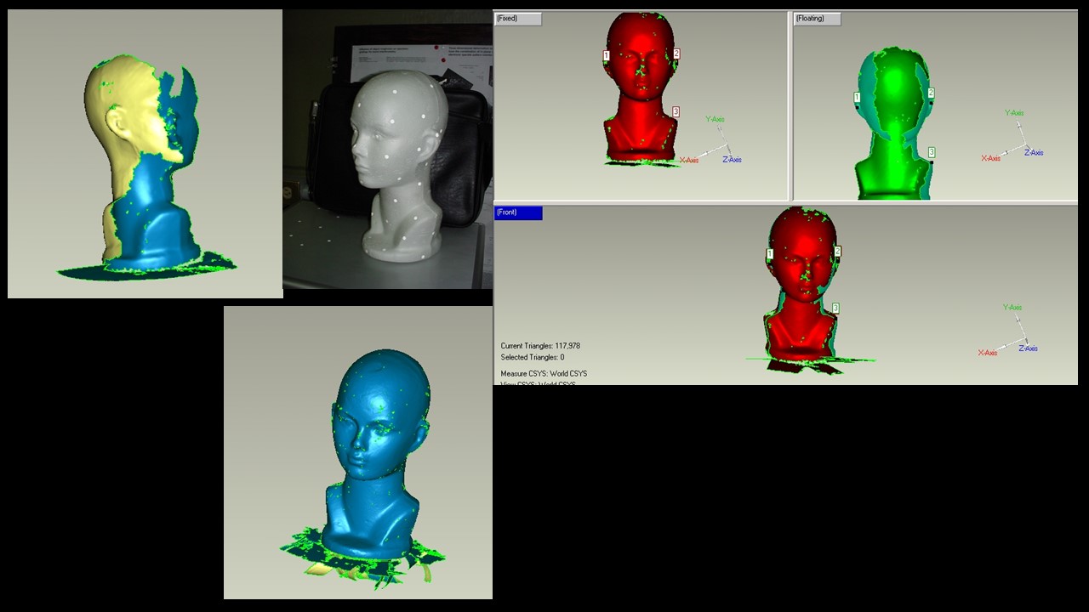Viewport: 1089px width, 612px height.
Task: Click the 'Current Triangles: 117,978' text
Action: point(540,346)
